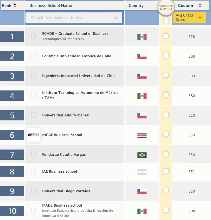Open the IAE Business School link
211x220 pixels.
[60, 171]
